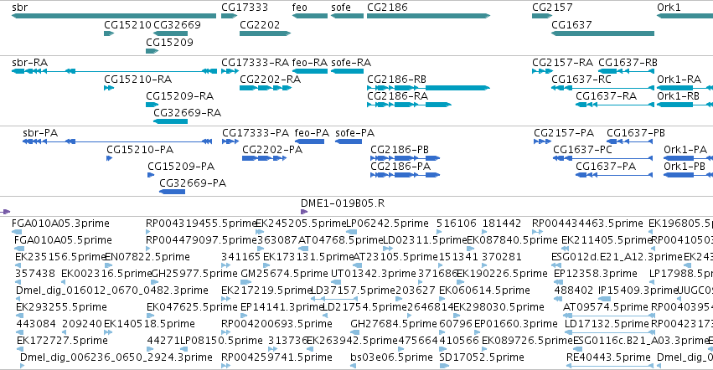The image size is (713, 370).
Task: Click the CG17333-RA transcript glyph
Action: [x=230, y=71]
